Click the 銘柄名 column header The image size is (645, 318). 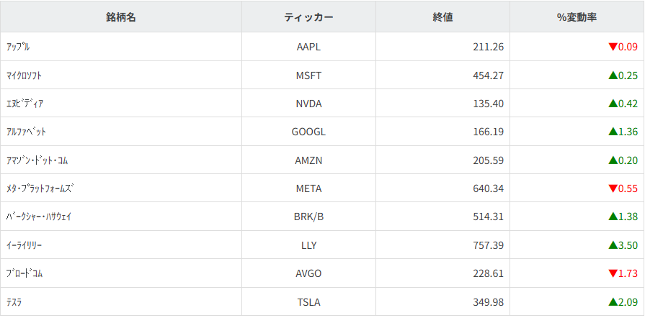[121, 17]
